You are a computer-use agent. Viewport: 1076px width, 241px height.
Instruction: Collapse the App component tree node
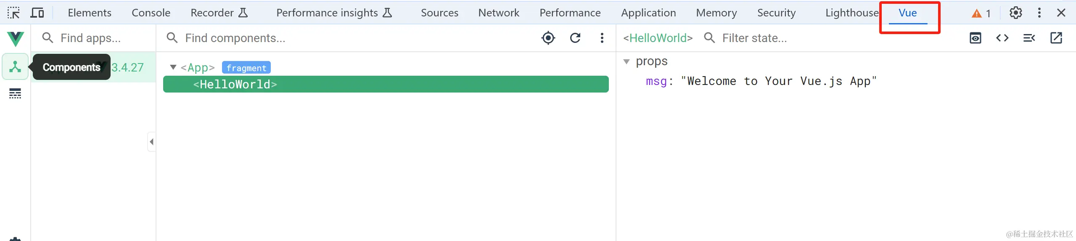point(173,67)
